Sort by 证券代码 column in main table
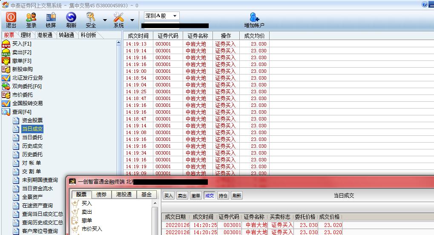Screen dimensions: 434x235 point(168,36)
